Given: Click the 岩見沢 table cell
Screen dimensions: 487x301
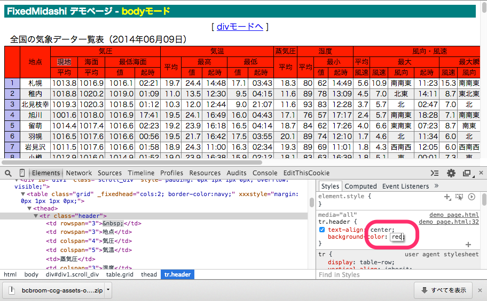Looking at the screenshot, I should click(35, 147).
